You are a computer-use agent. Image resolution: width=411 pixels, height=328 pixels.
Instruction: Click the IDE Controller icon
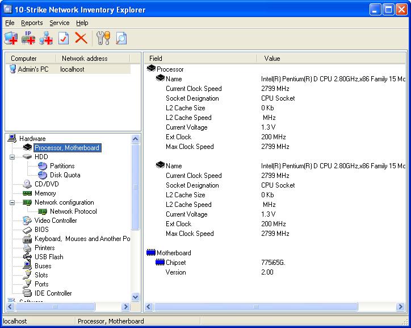pos(27,293)
